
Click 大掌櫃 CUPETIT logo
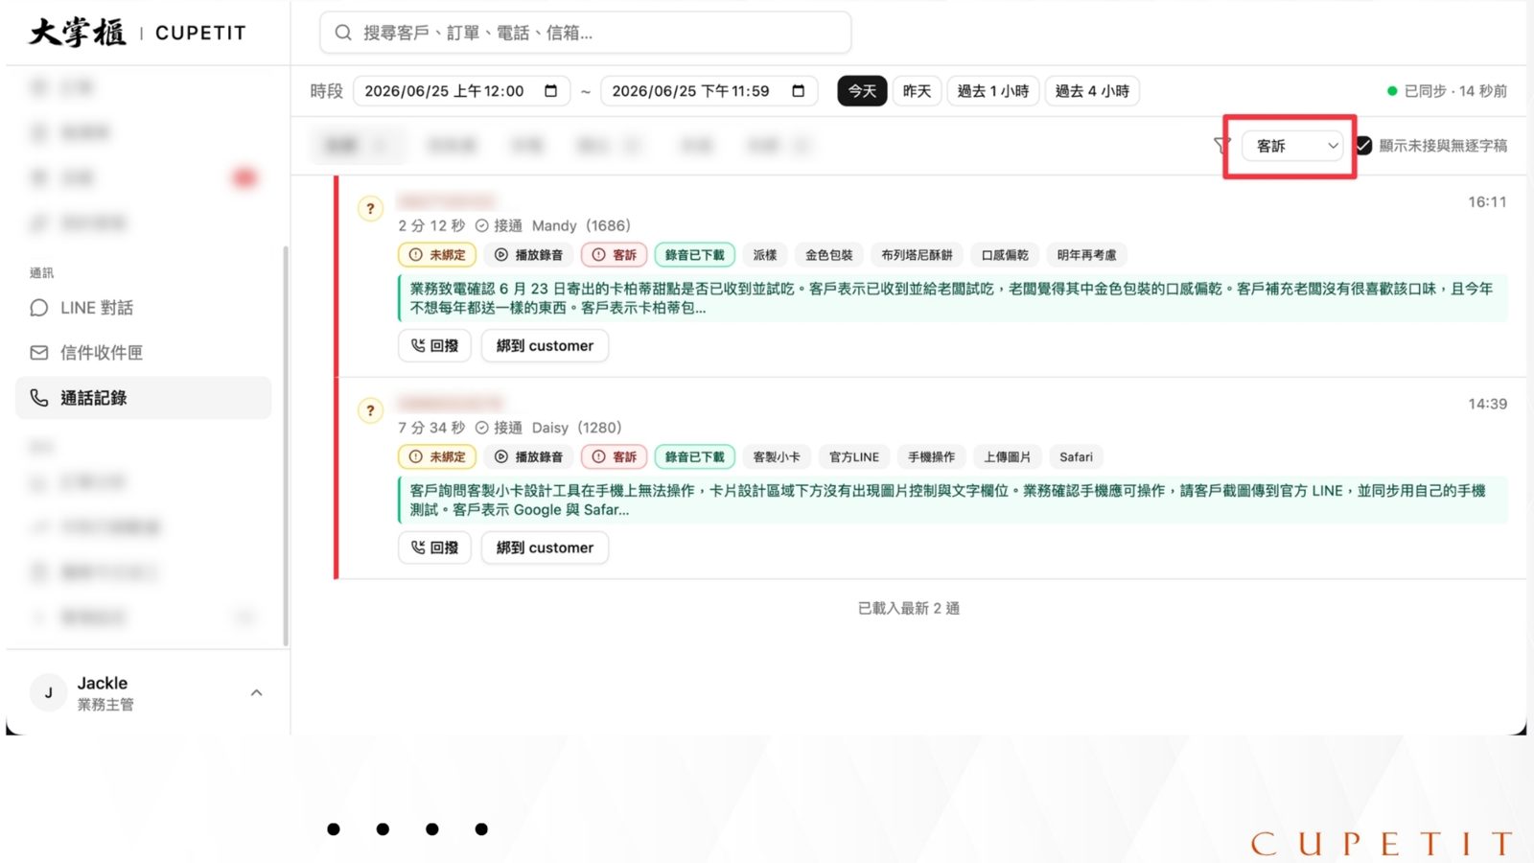pos(137,33)
